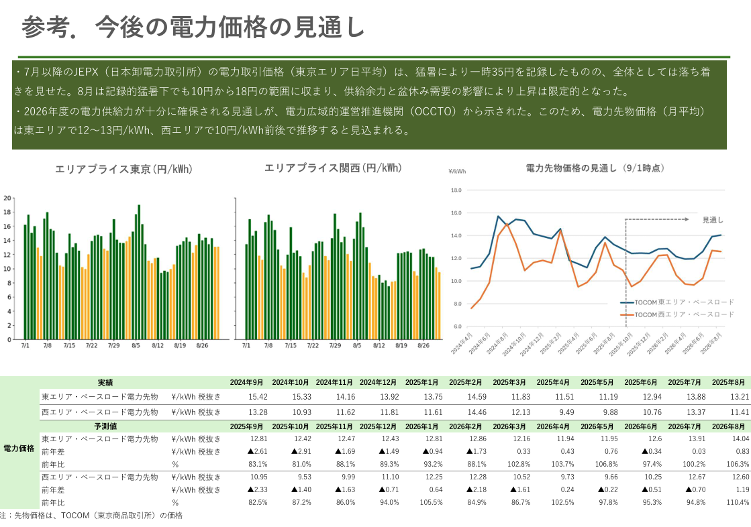Select the TOCOM東エリア・ベースロード legend label
751x527 pixels.
point(684,302)
